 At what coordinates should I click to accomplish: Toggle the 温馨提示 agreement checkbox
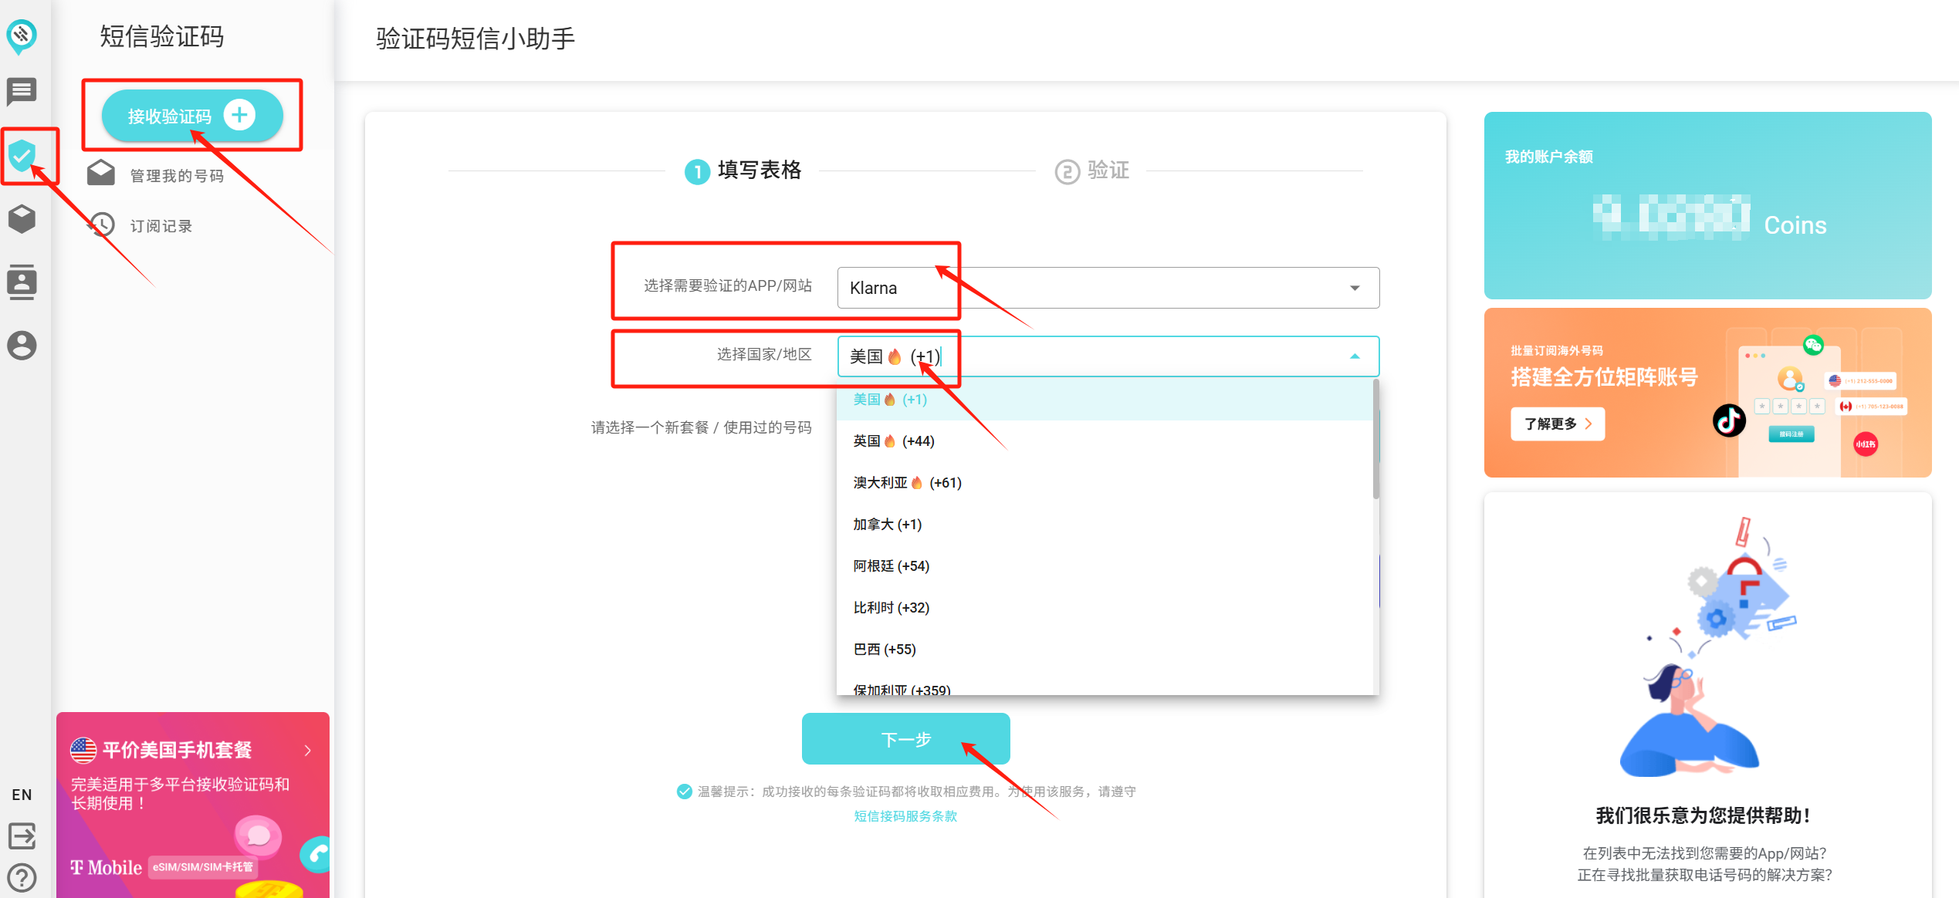click(x=684, y=792)
